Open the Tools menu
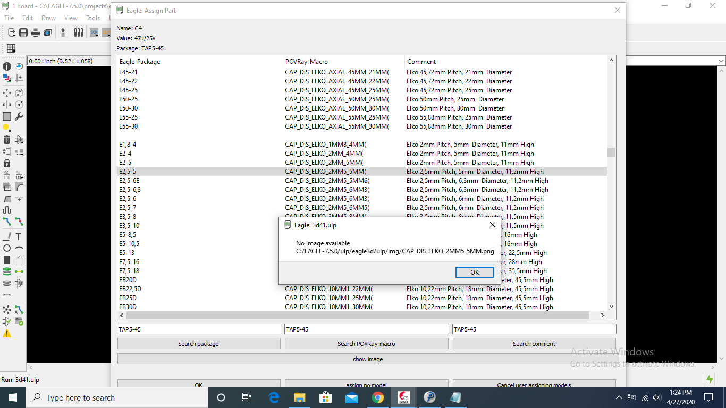Image resolution: width=726 pixels, height=408 pixels. [93, 18]
